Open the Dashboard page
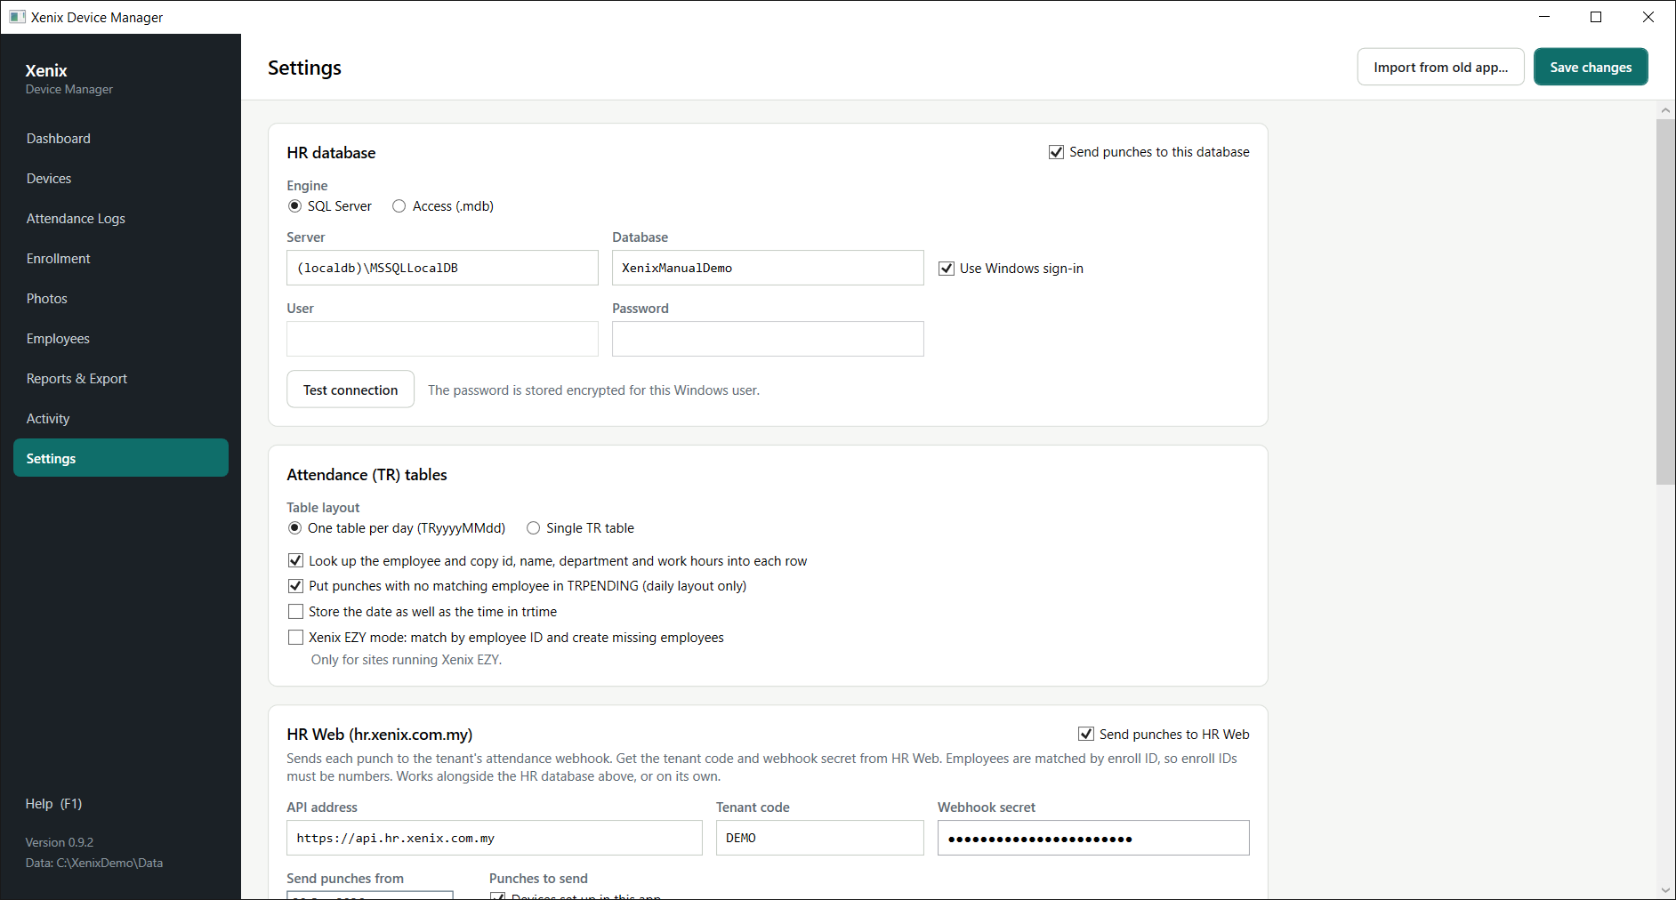The width and height of the screenshot is (1676, 900). pyautogui.click(x=121, y=139)
